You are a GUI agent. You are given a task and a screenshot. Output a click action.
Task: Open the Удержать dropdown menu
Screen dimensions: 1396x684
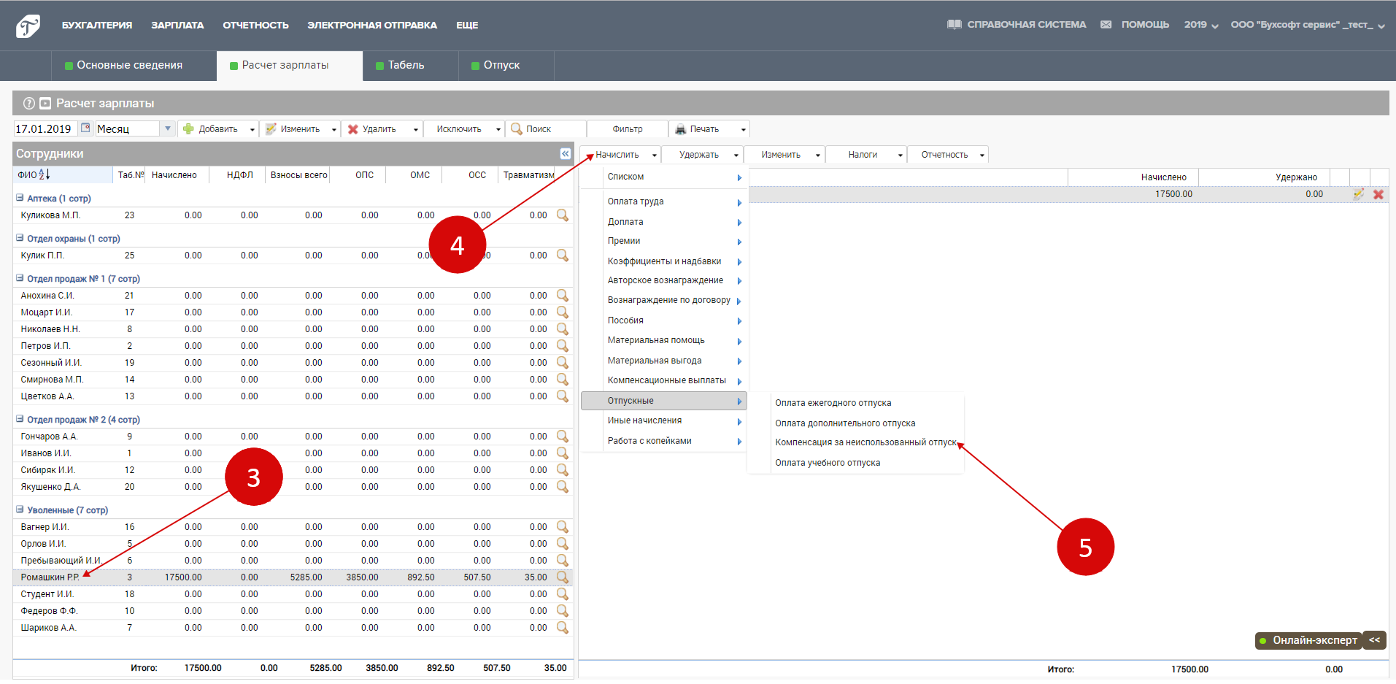tap(703, 155)
